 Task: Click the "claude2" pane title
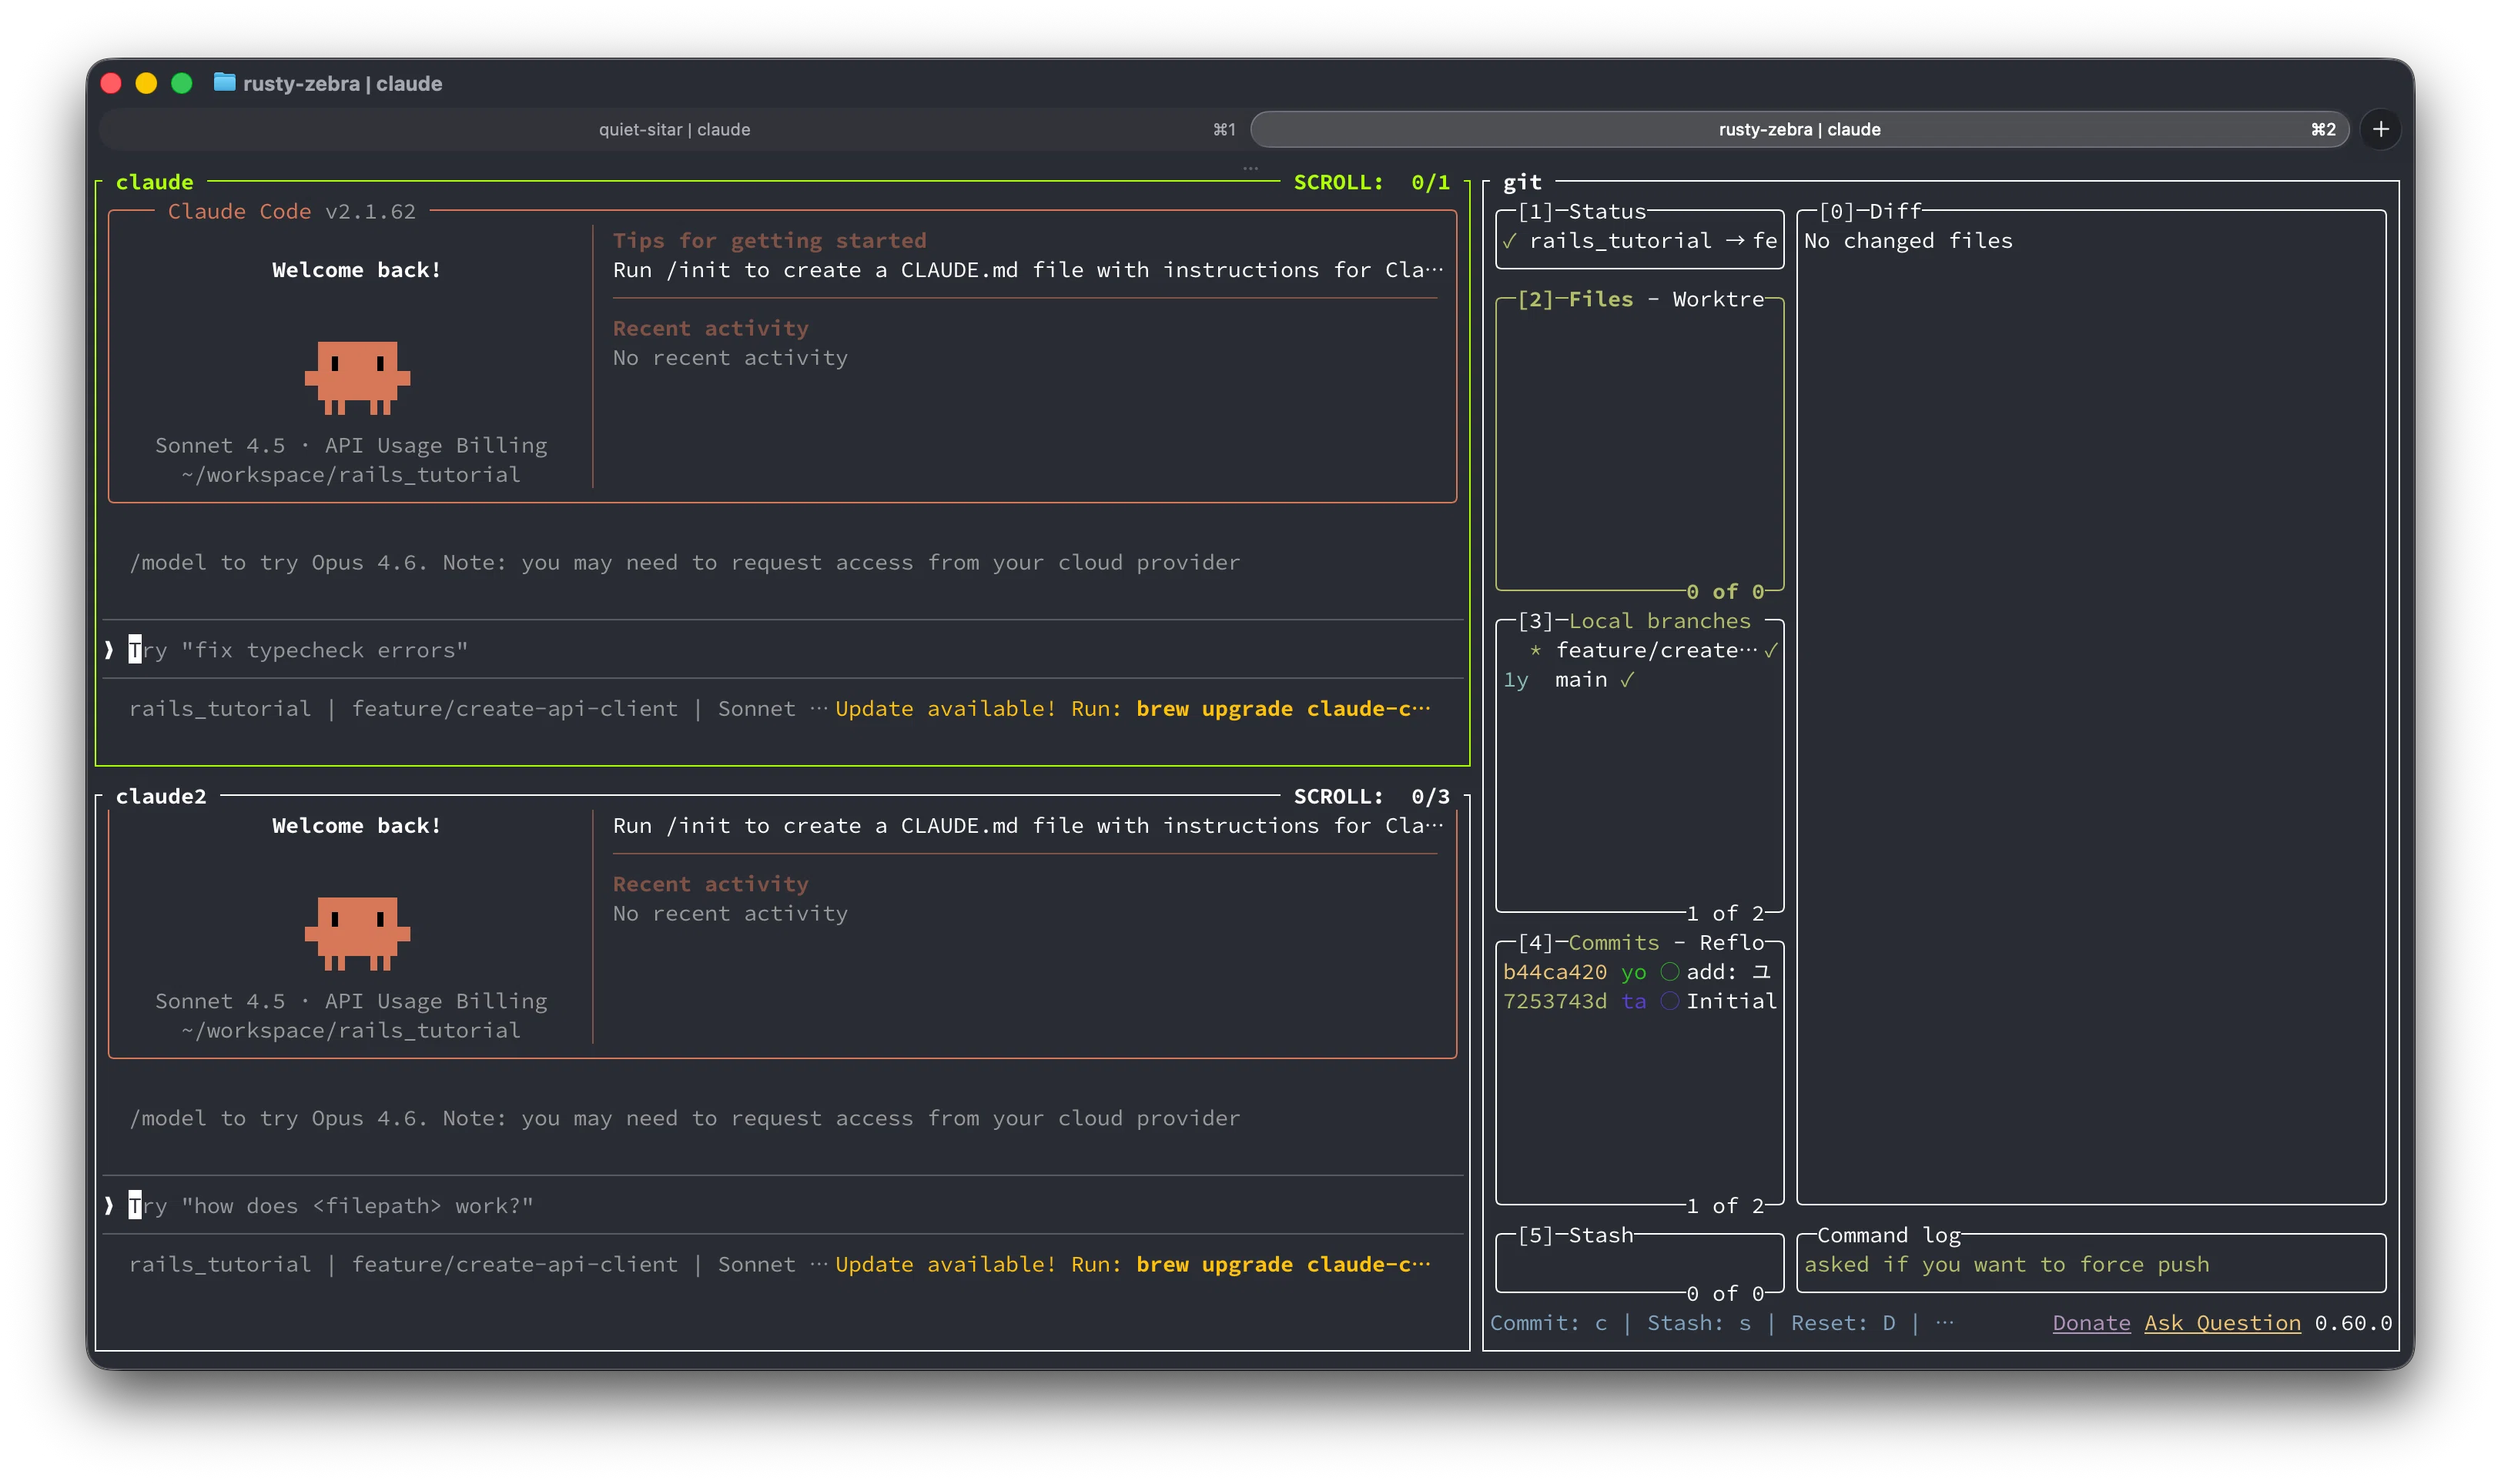(161, 796)
